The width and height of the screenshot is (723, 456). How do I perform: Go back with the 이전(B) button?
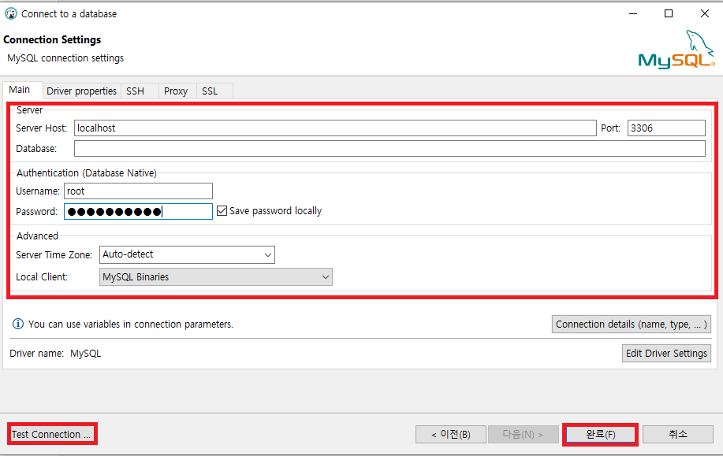pos(450,435)
